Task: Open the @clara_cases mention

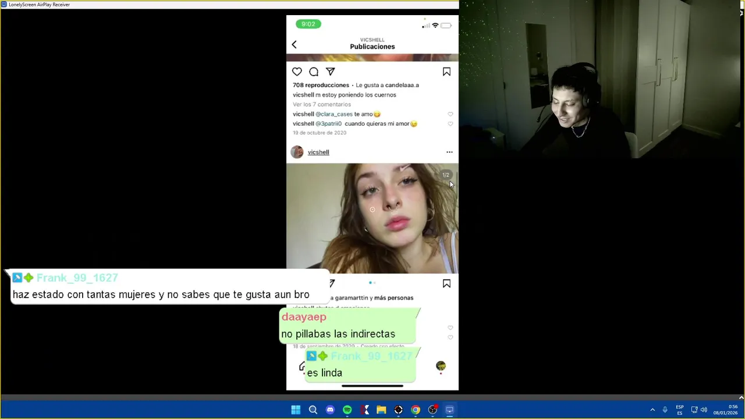Action: (x=334, y=114)
